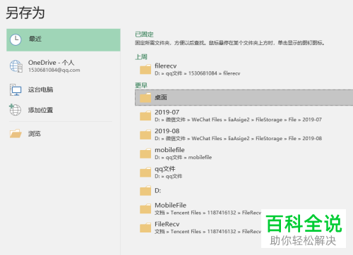Click the FileRecv Tencent folder icon
Viewport: 353px width, 255px height.
pos(145,228)
